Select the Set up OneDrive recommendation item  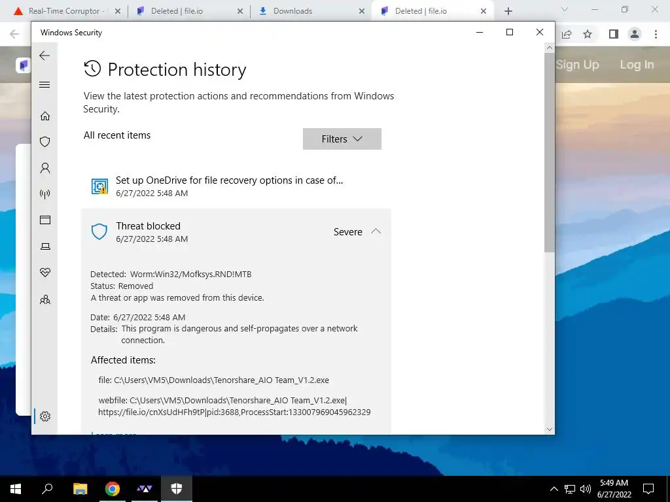tap(236, 186)
